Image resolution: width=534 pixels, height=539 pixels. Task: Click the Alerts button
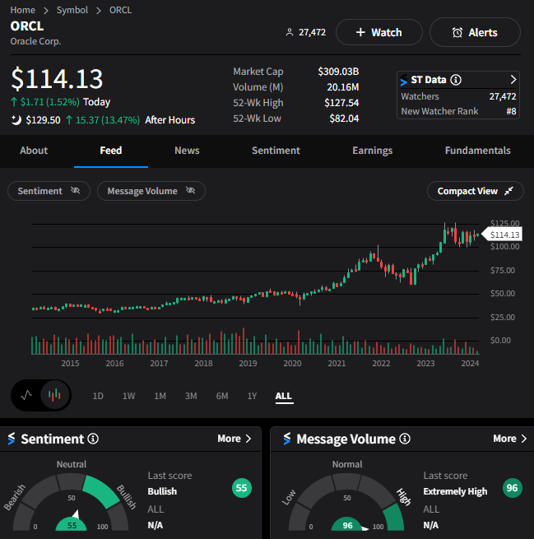coord(475,32)
